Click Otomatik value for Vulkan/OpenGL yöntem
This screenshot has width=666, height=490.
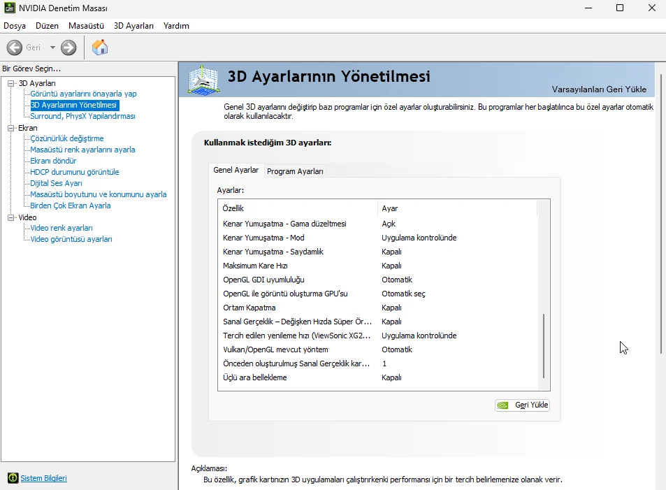point(397,350)
